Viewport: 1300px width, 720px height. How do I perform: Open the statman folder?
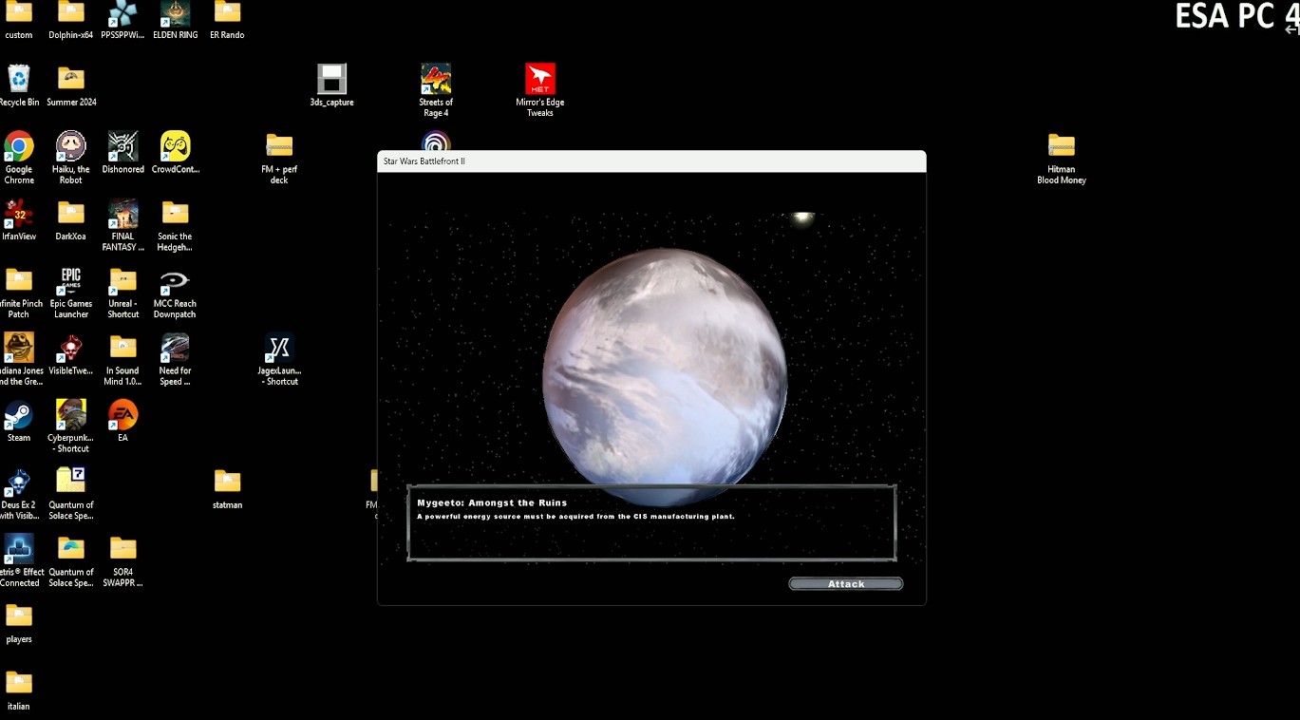point(227,481)
